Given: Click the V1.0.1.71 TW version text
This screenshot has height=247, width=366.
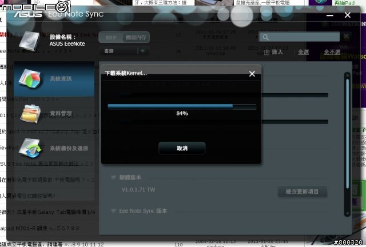Looking at the screenshot, I should click(138, 190).
